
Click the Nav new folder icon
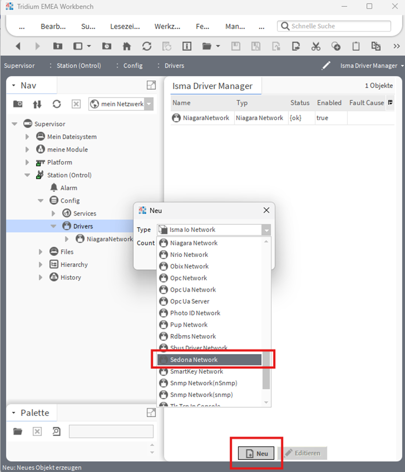(x=18, y=104)
